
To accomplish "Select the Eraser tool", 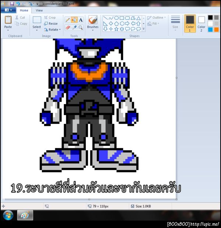I will pos(68,28).
